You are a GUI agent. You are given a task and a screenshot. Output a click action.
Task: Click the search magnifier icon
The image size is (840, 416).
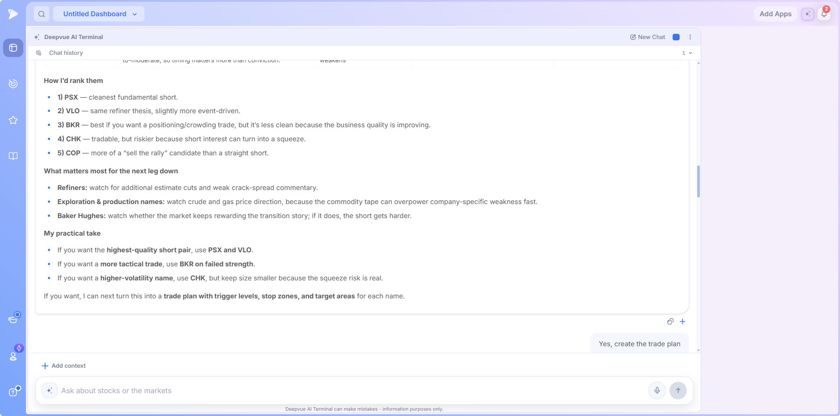(41, 14)
